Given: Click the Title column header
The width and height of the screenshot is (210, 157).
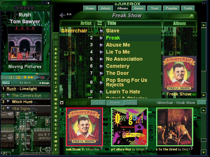Looking at the screenshot, I should pyautogui.click(x=134, y=23).
